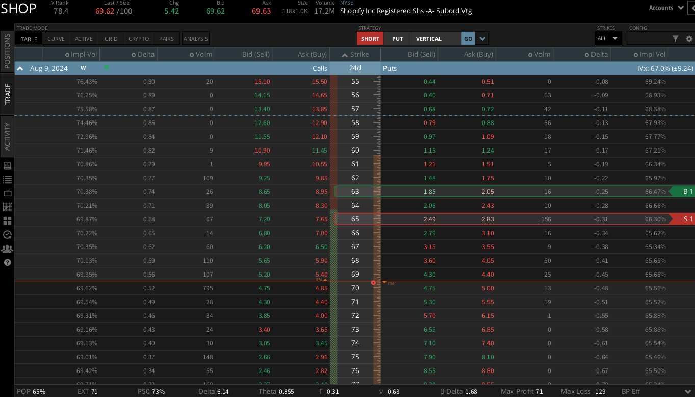Click the 24d days-to-expiration label
Screen dimensions: 695x397
[x=355, y=68]
